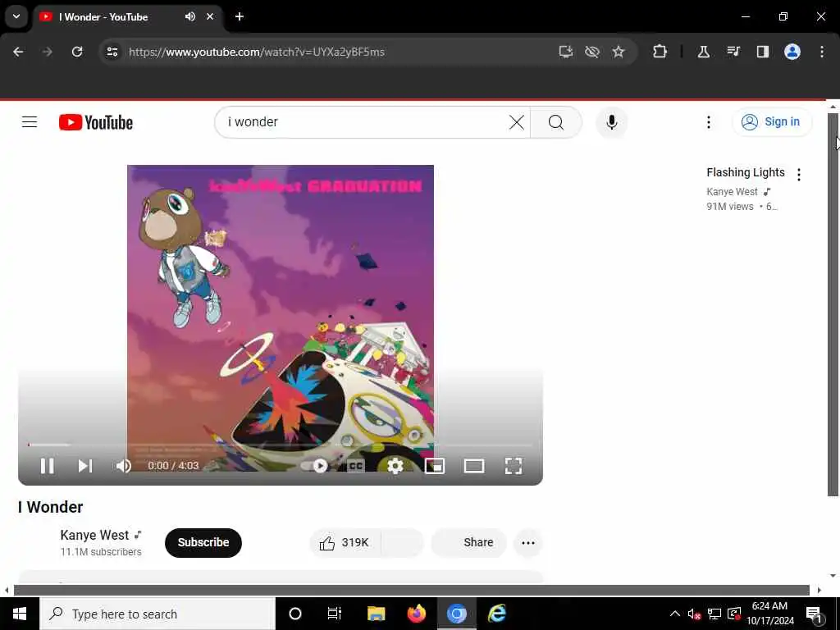Subscribe to Kanye West channel

(203, 543)
